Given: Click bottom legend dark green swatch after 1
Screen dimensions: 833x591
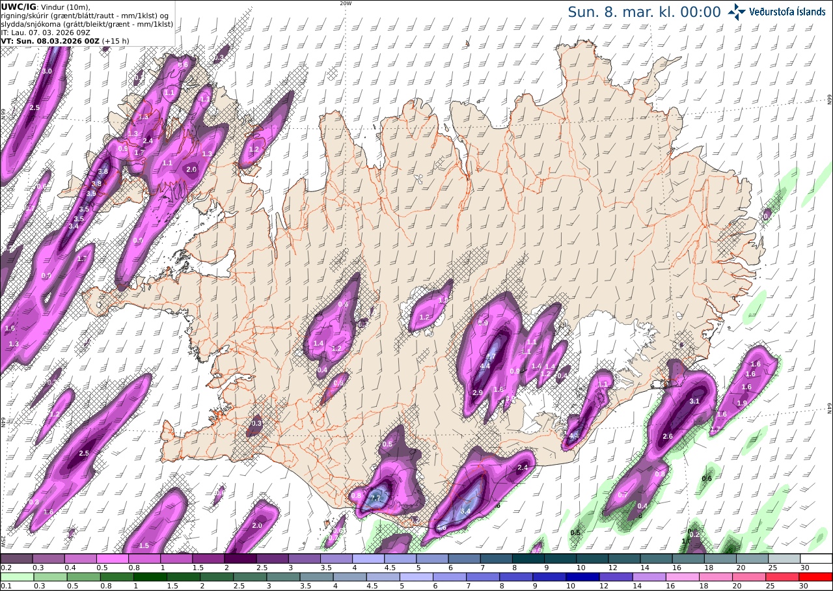Looking at the screenshot, I should pos(150,577).
